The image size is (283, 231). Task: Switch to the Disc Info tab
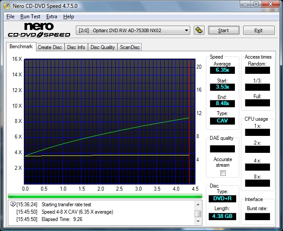click(x=76, y=47)
